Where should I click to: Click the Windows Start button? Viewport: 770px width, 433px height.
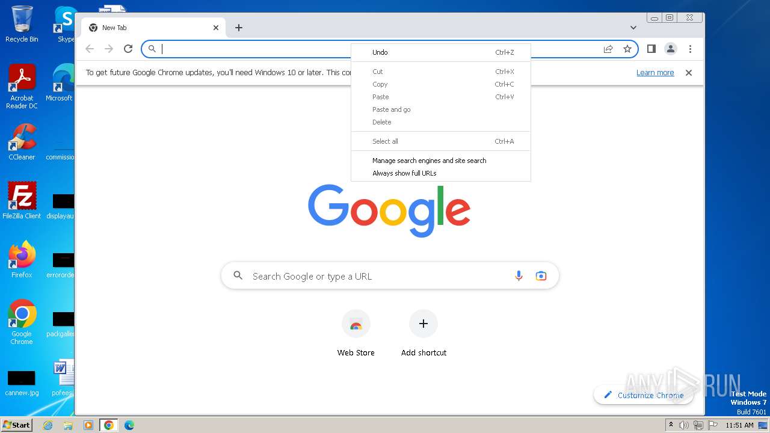(17, 425)
